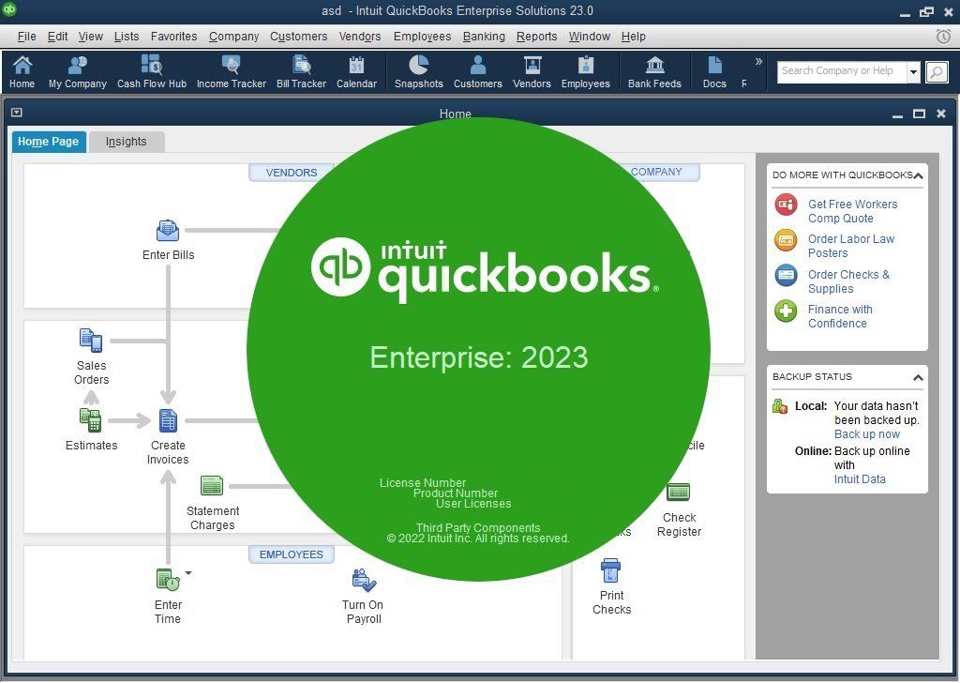Click Get Free Workers Comp icon
This screenshot has height=683, width=960.
[x=786, y=205]
